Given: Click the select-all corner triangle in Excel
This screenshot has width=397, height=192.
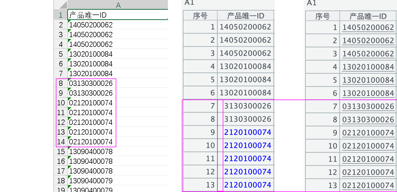Looking at the screenshot, I should pos(63,5).
